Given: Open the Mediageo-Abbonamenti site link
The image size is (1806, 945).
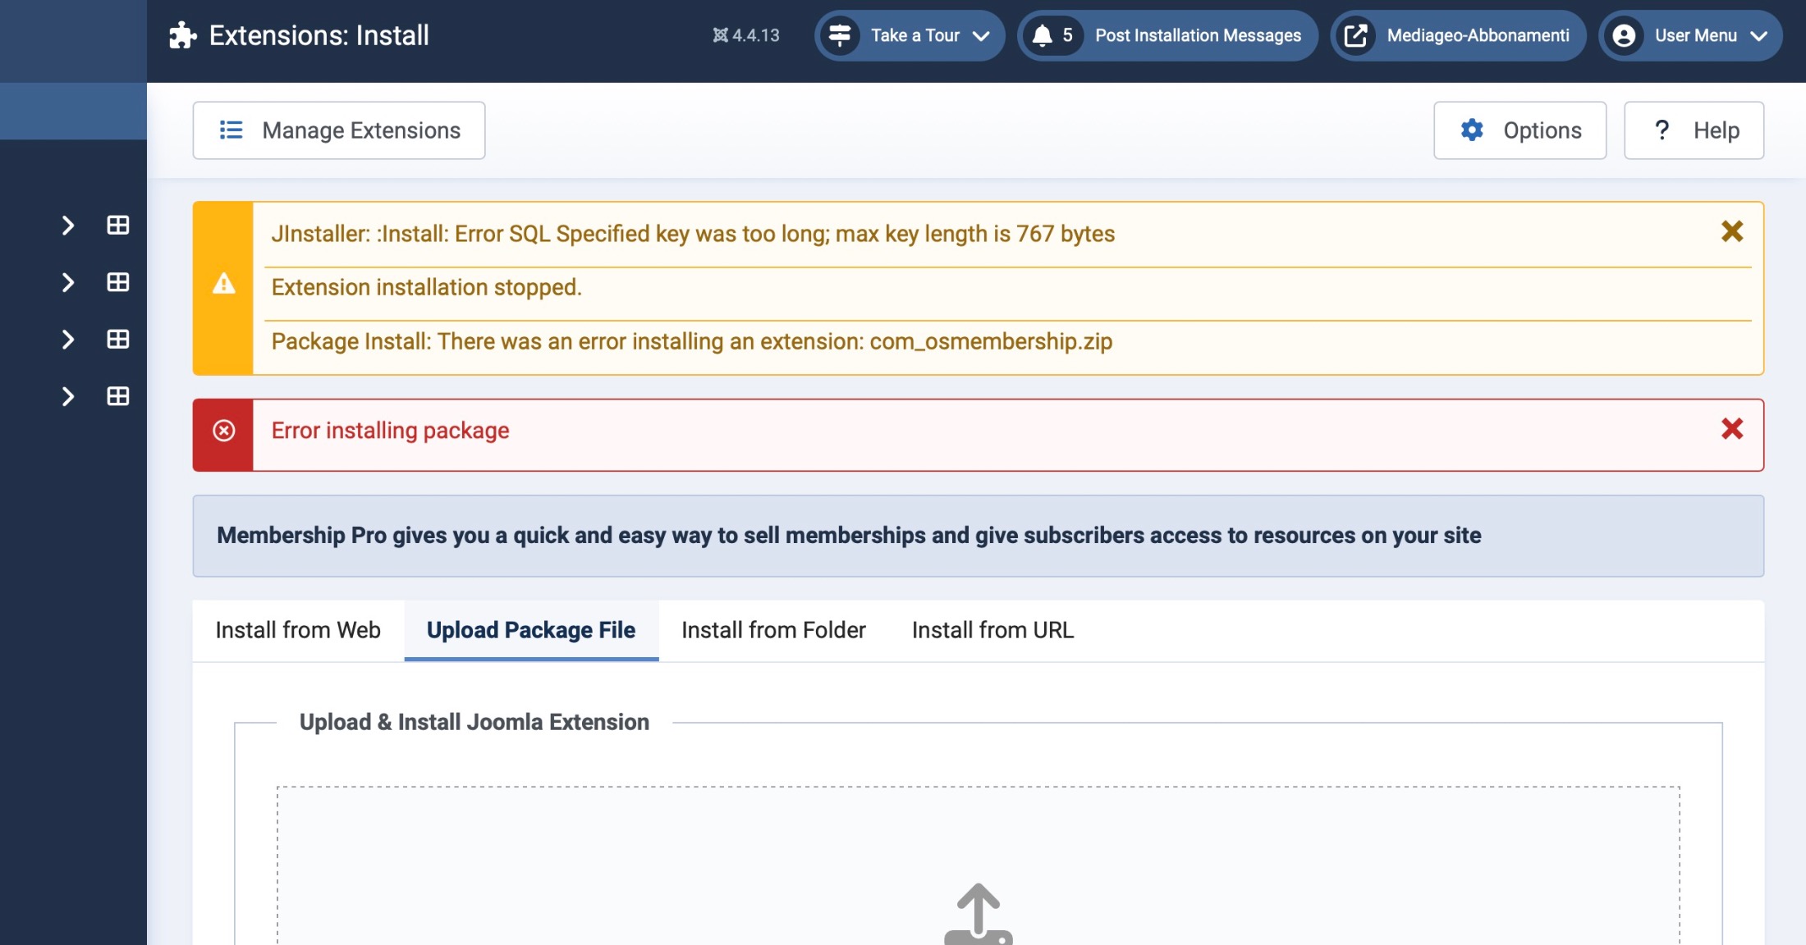Looking at the screenshot, I should pos(1458,35).
